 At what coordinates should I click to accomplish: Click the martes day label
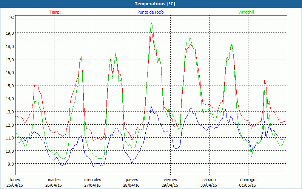click(x=54, y=180)
